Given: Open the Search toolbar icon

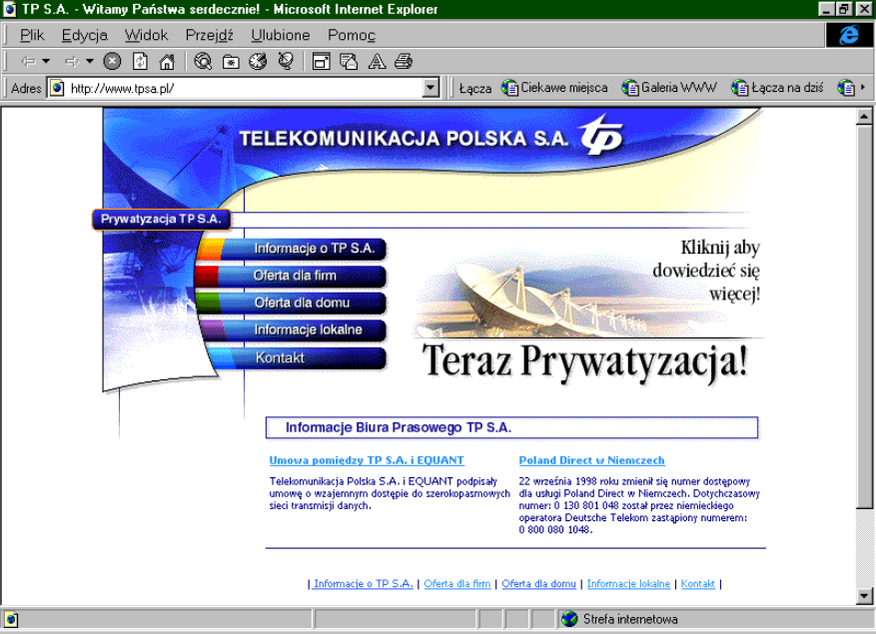Looking at the screenshot, I should [203, 61].
